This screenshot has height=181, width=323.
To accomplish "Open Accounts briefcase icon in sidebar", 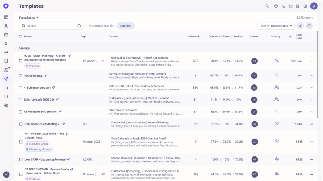I will (6, 35).
